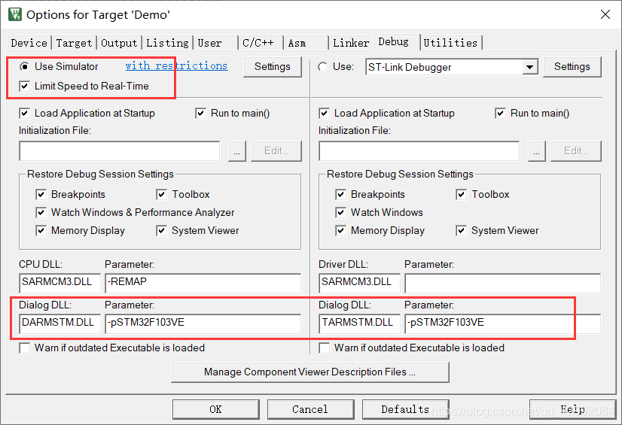Toggle simulator Memory Display checkbox
The width and height of the screenshot is (622, 425).
[x=41, y=230]
